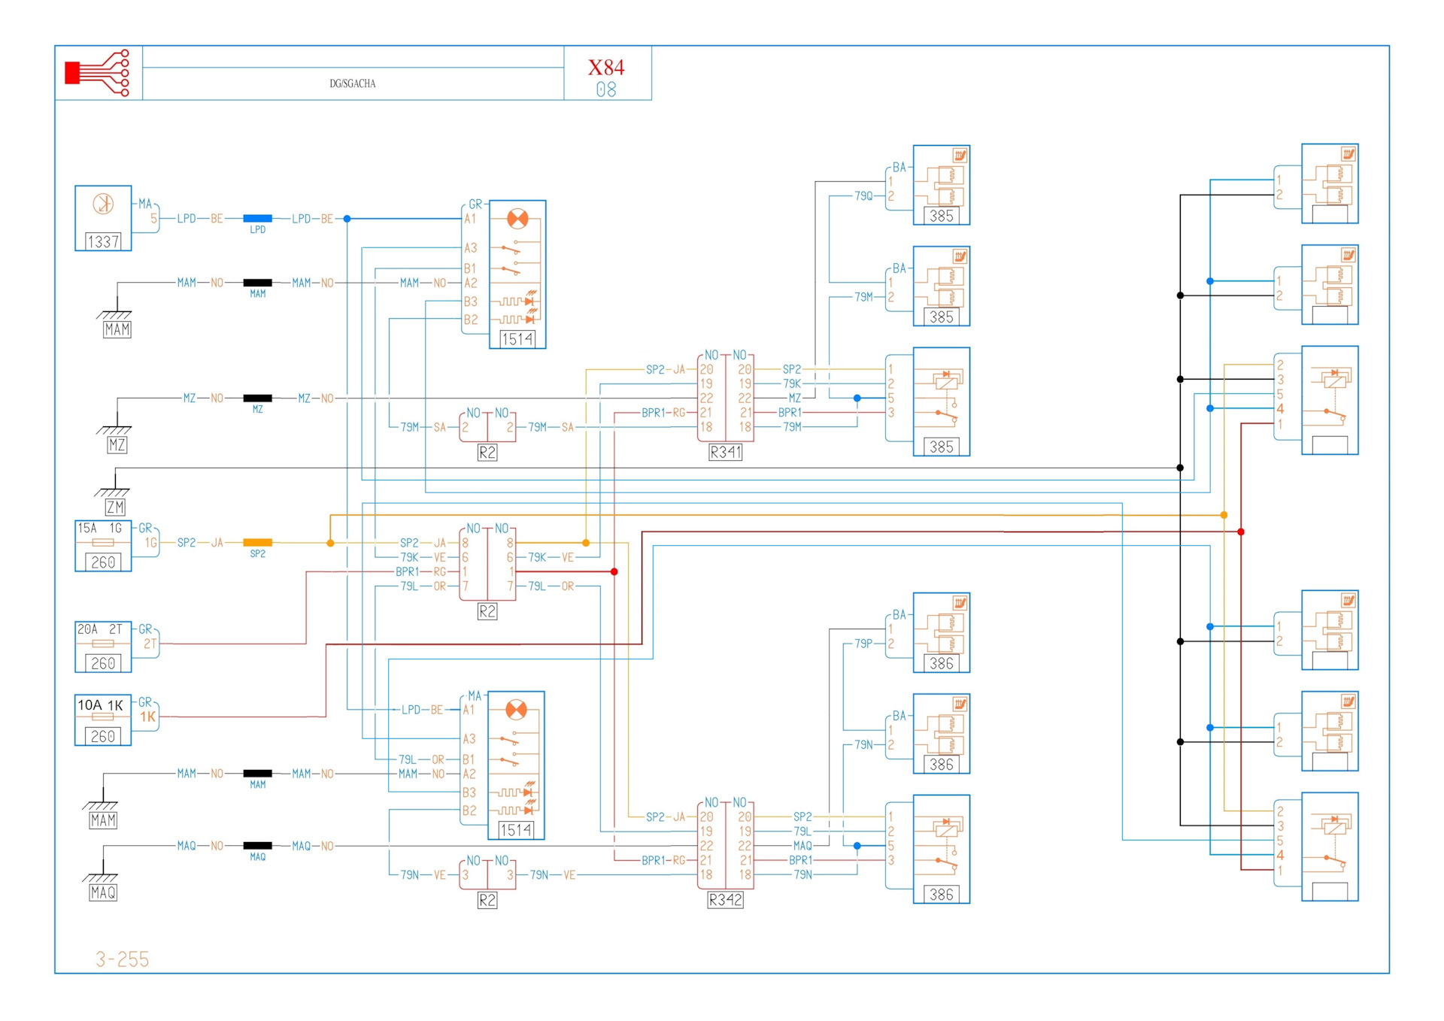Click the lamp symbol in 1514 switch with GR connector
The width and height of the screenshot is (1444, 1021).
517,219
